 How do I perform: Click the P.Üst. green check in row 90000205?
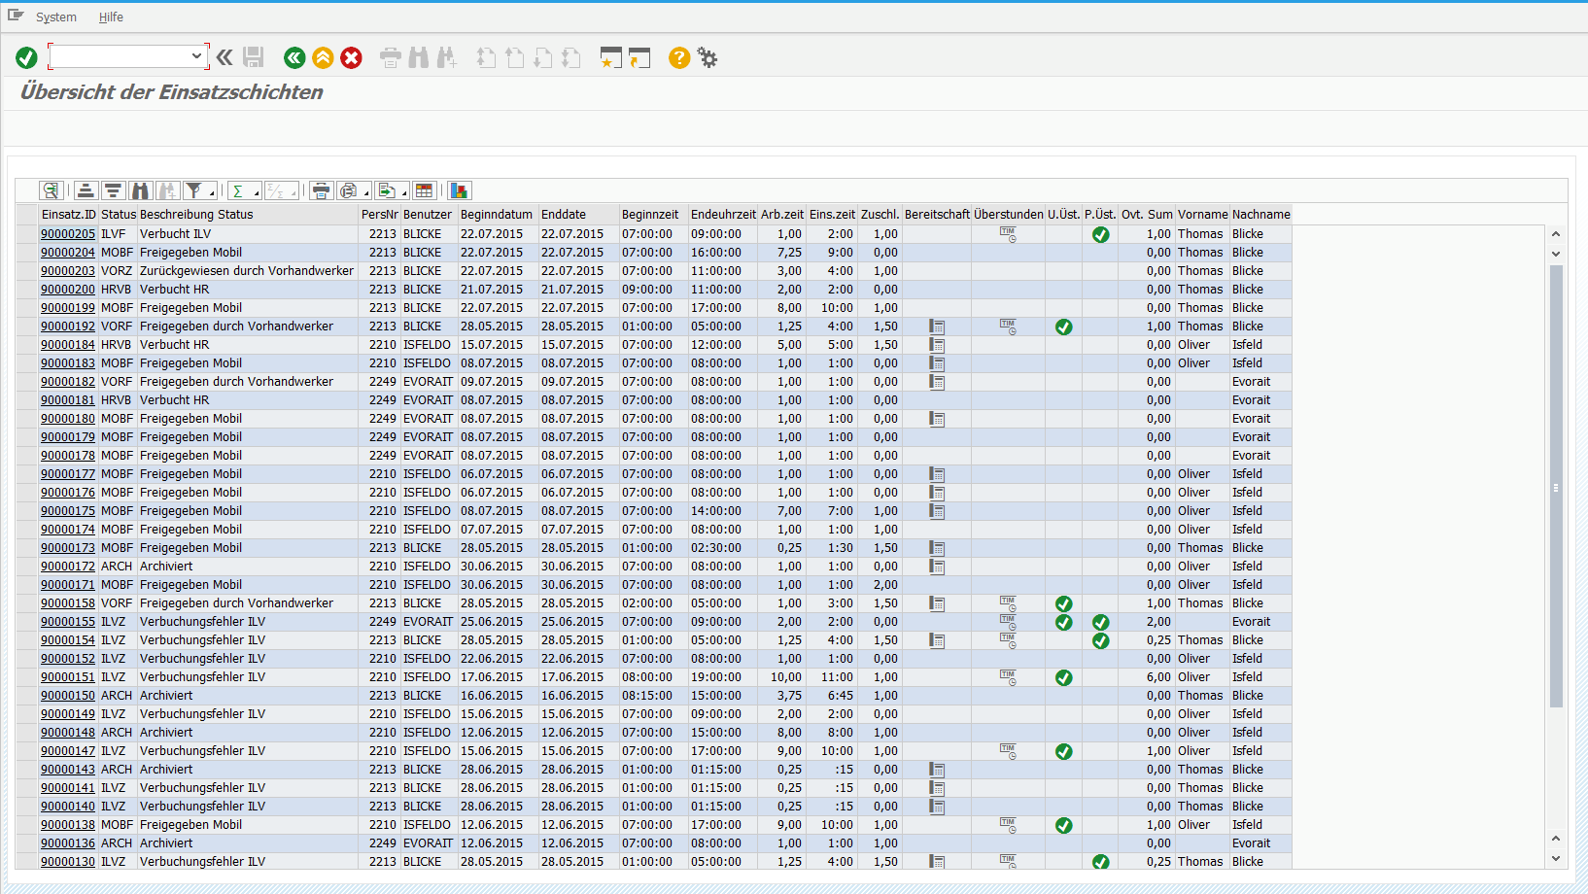(x=1100, y=234)
